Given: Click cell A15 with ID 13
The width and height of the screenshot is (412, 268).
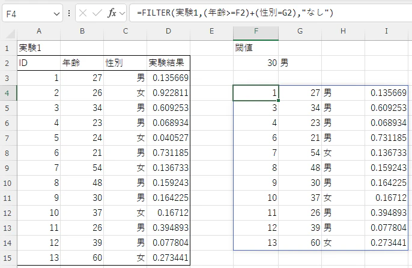Looking at the screenshot, I should 39,258.
